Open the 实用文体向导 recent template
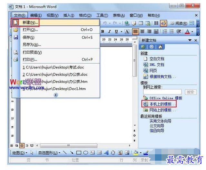Image resolution: width=206 pixels, height=170 pixels. click(x=160, y=121)
